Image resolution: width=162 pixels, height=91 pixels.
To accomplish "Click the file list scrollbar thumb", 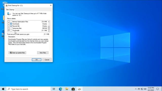I will [49, 28].
